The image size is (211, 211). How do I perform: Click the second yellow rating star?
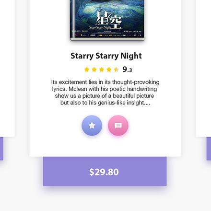click(94, 70)
